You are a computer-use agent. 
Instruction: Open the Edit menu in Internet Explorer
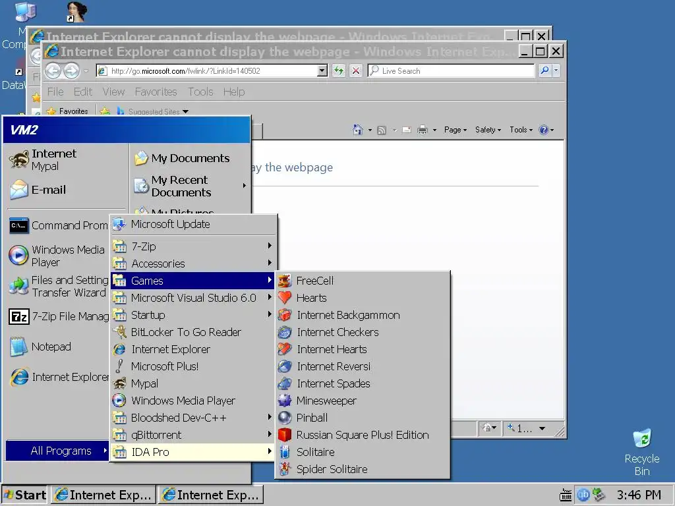tap(82, 92)
